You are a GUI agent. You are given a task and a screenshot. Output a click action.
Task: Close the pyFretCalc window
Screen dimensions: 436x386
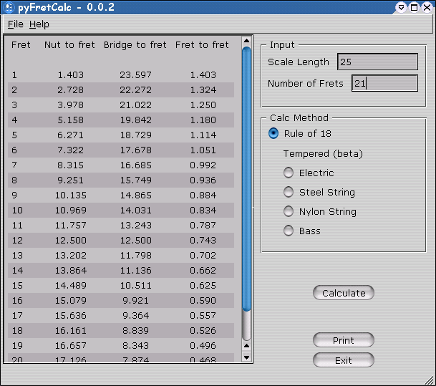click(x=427, y=7)
